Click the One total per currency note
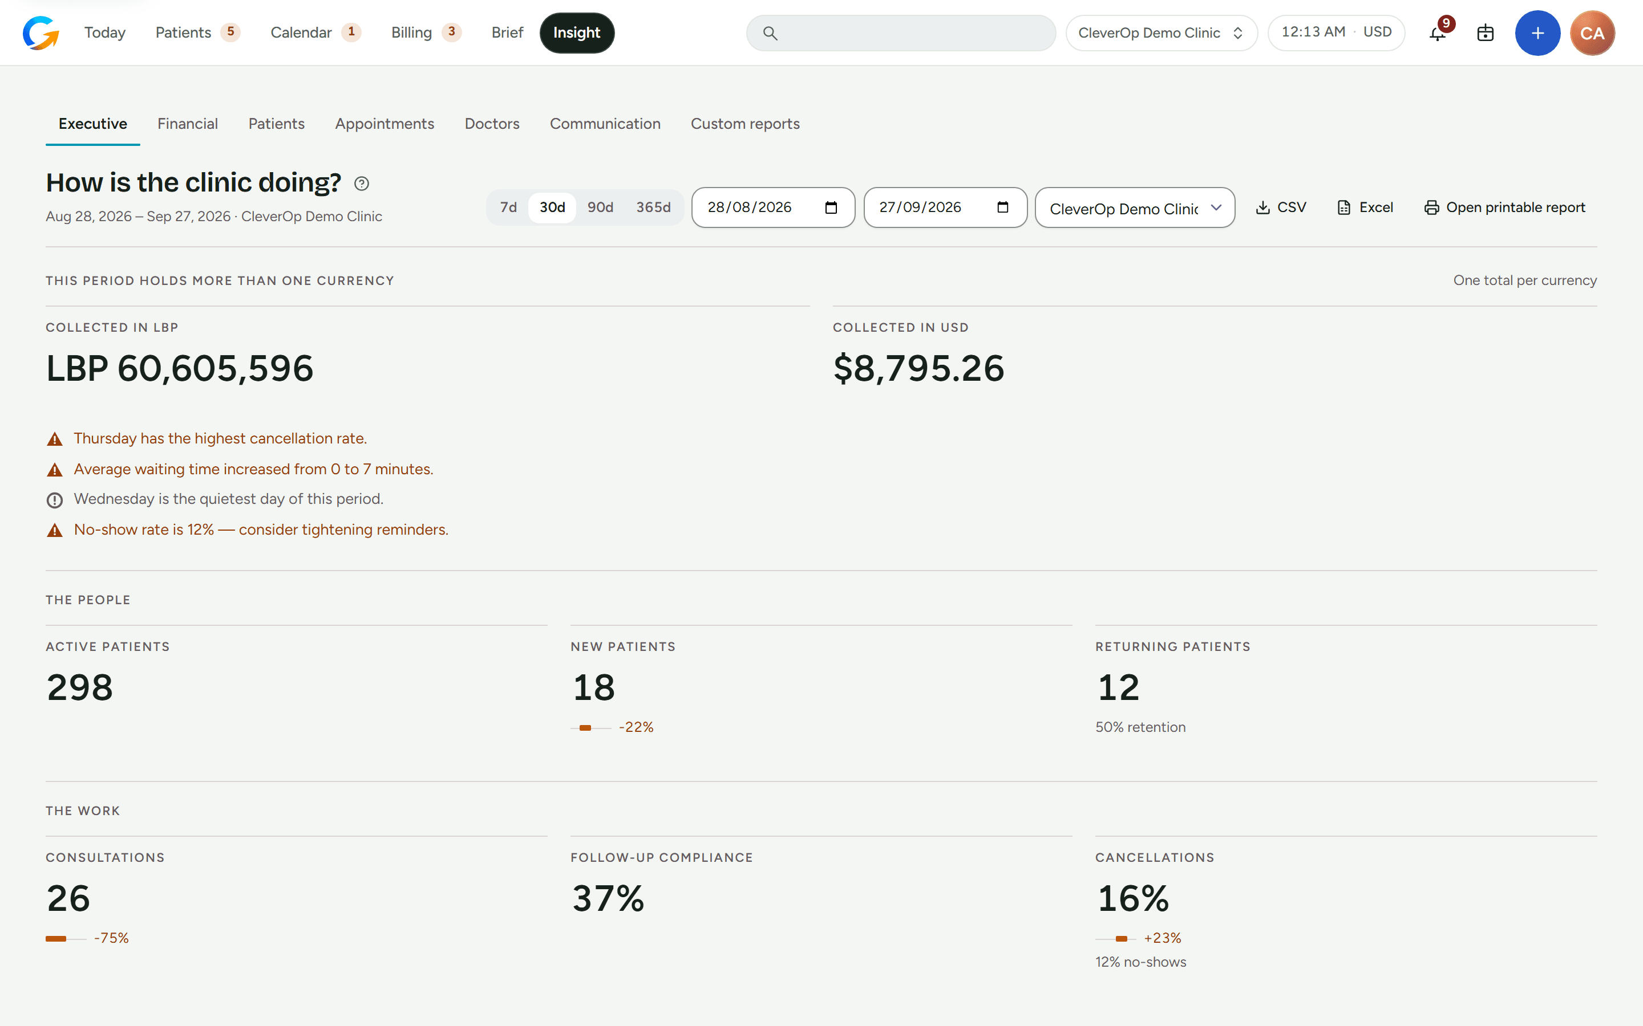 pos(1525,281)
